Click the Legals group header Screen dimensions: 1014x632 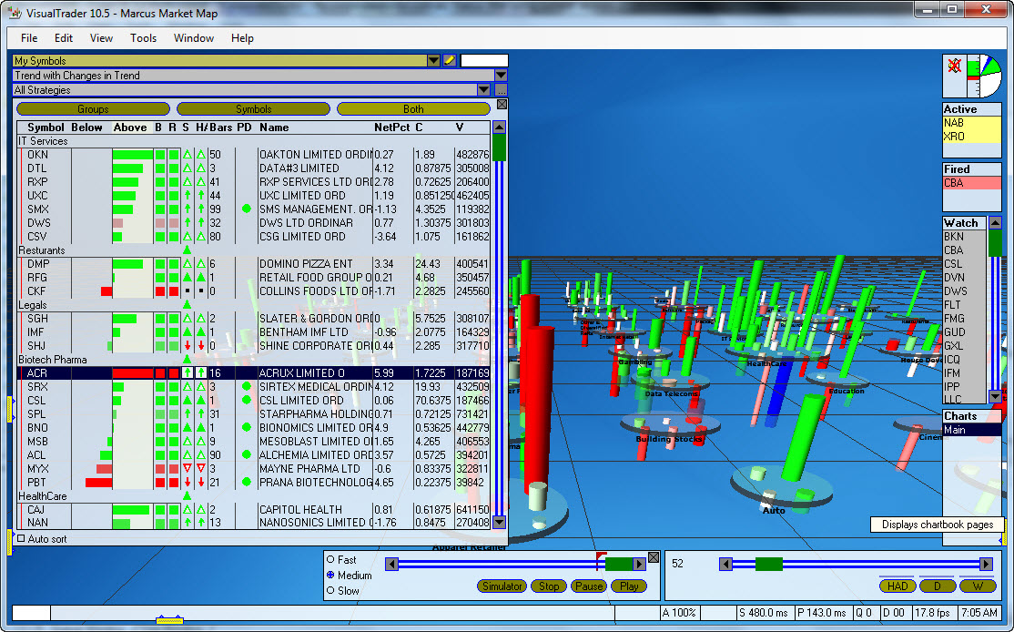point(33,305)
